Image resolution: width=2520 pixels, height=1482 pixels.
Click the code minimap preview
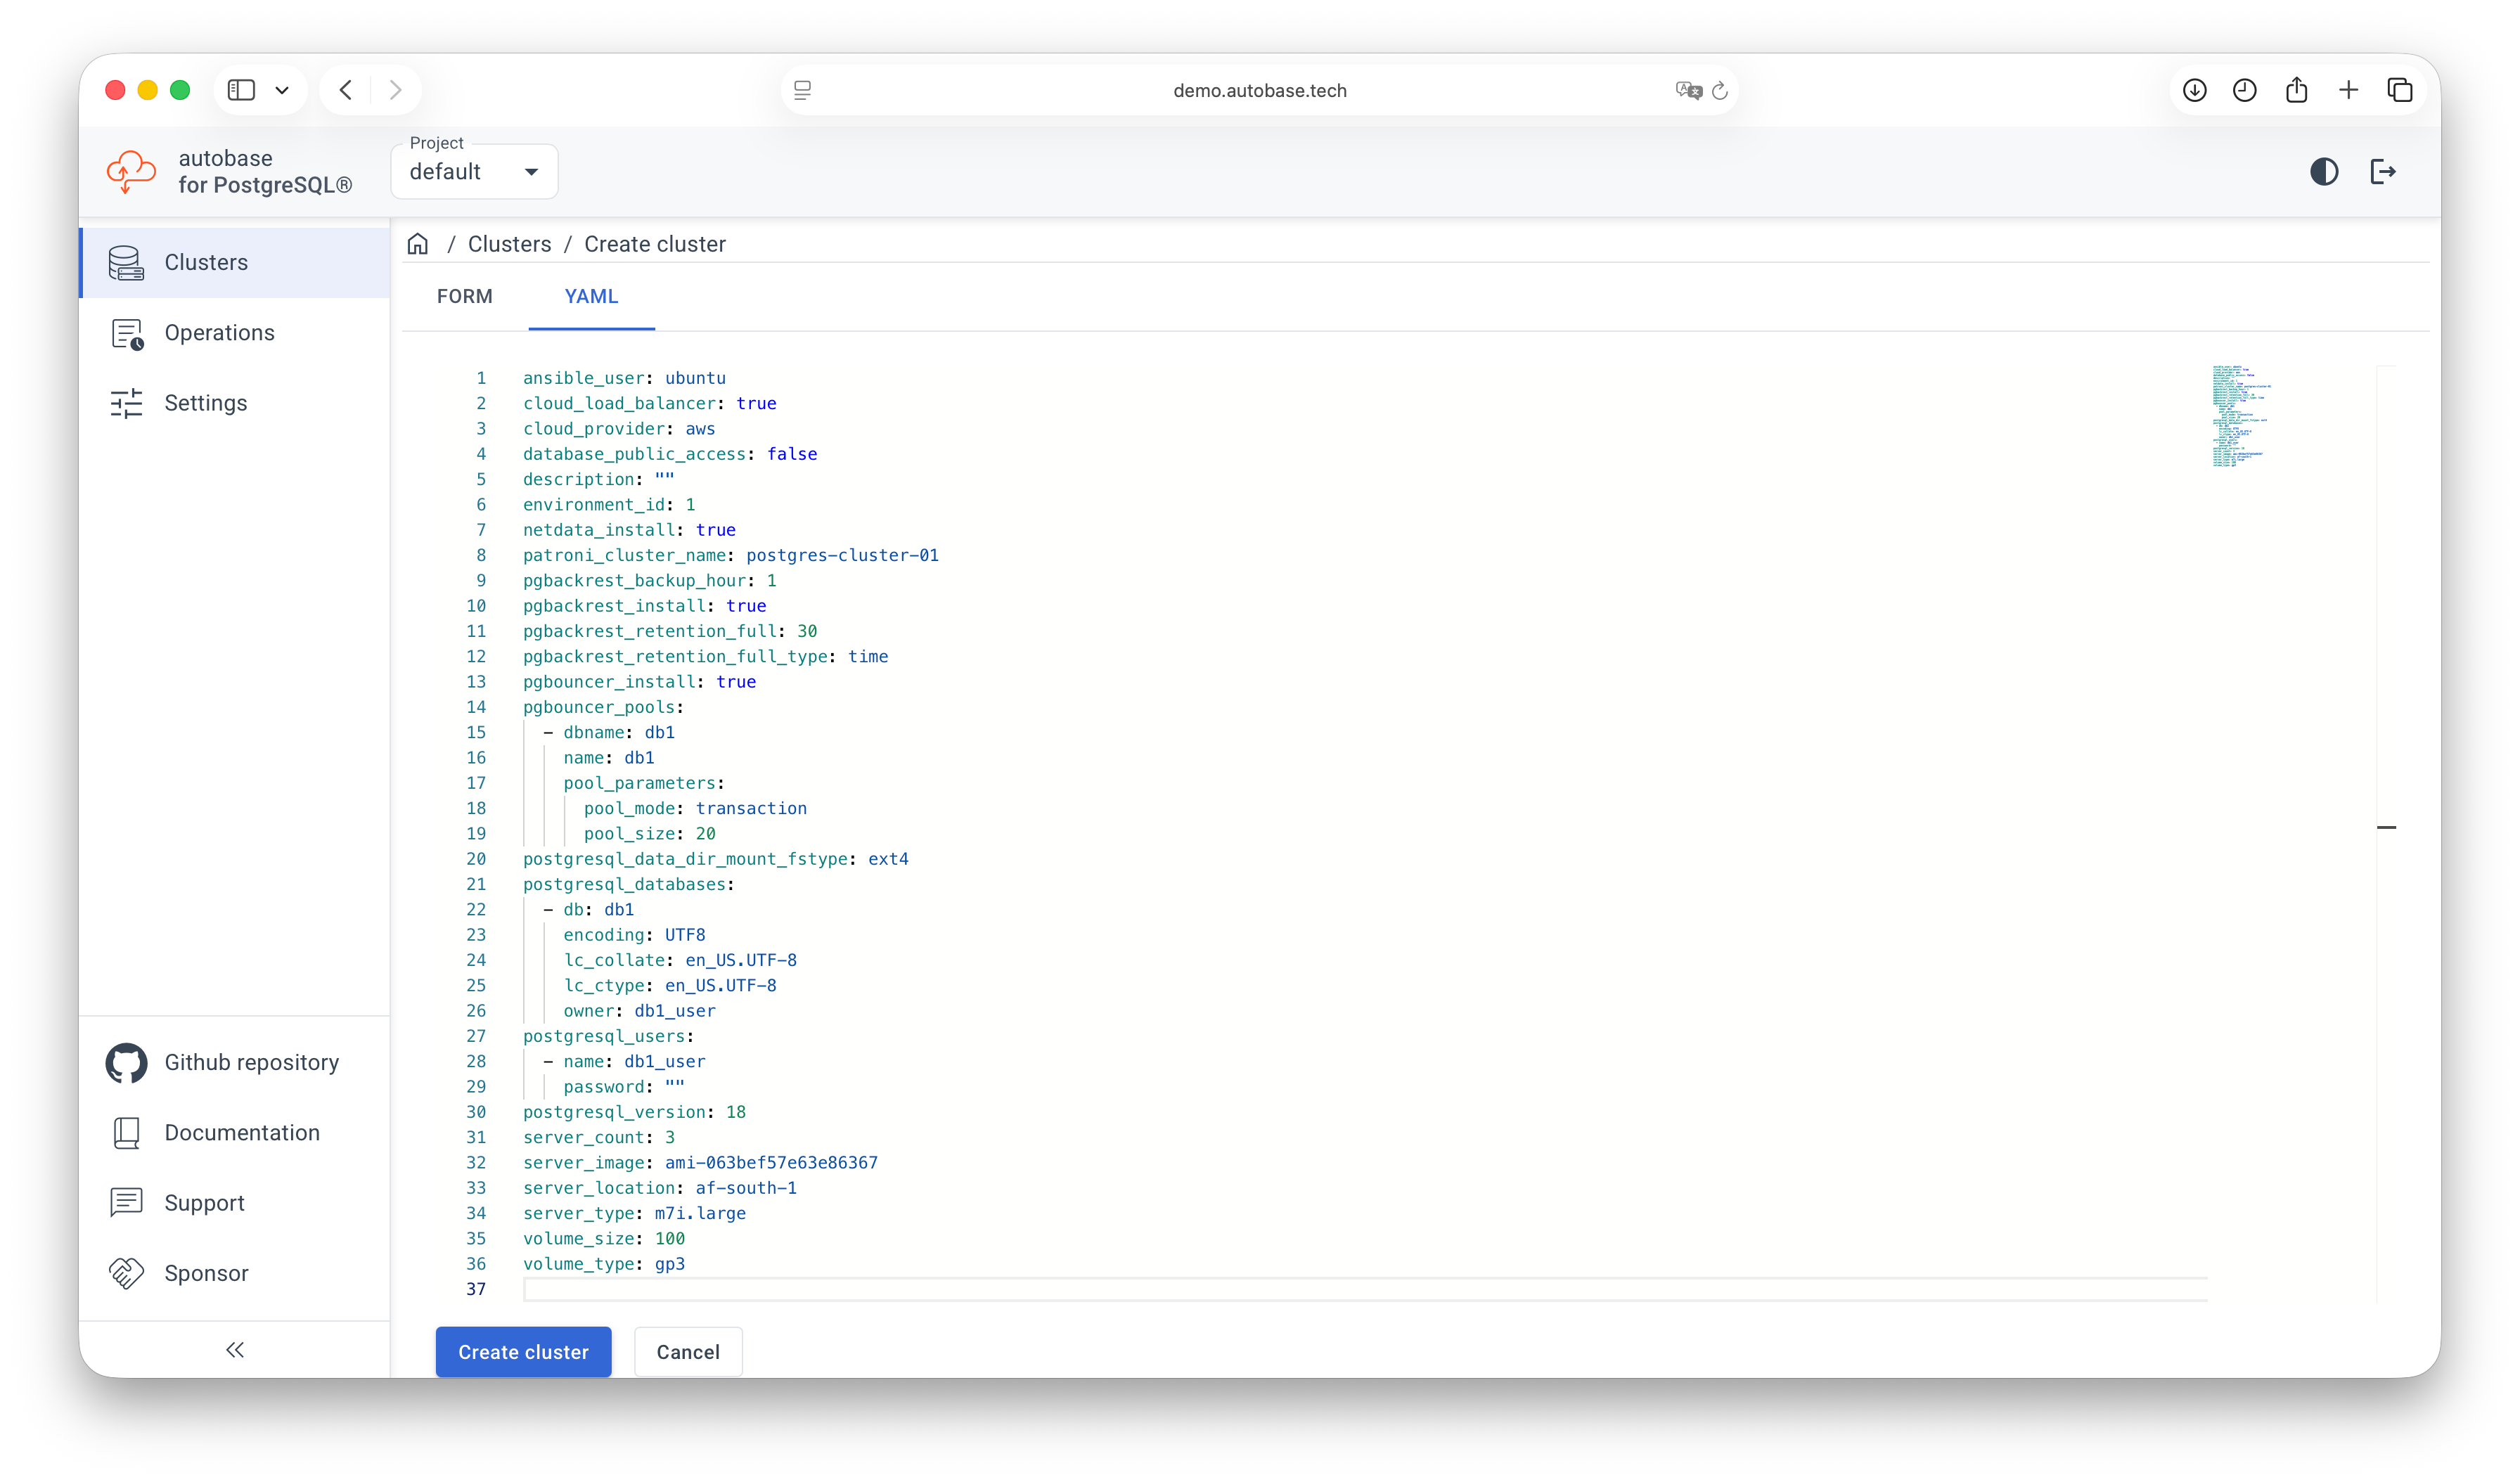click(x=2240, y=417)
